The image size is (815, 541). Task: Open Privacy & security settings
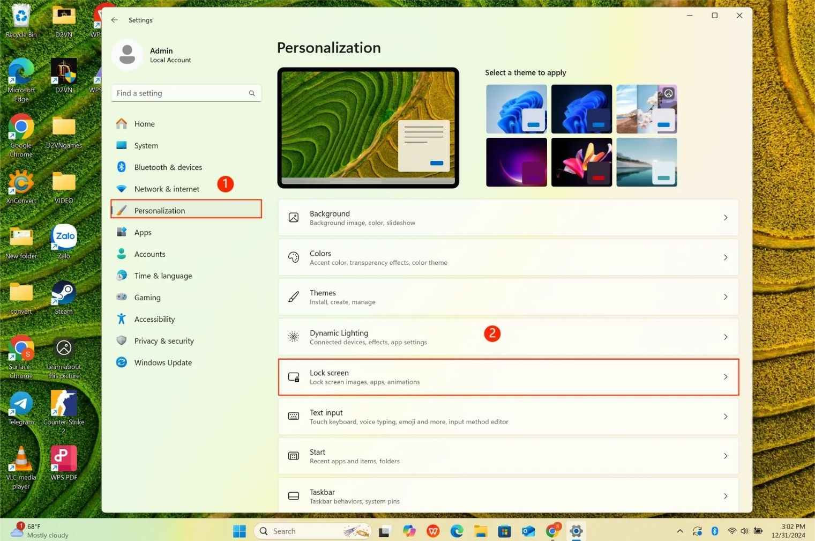click(x=163, y=340)
